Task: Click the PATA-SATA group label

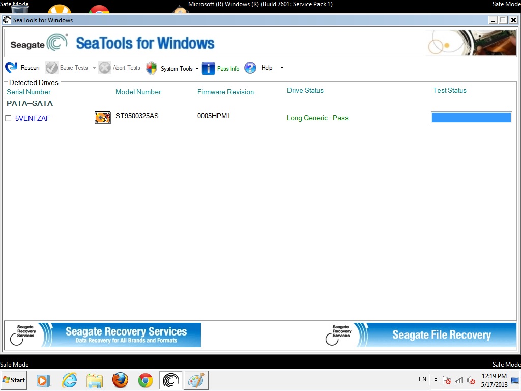Action: [30, 103]
